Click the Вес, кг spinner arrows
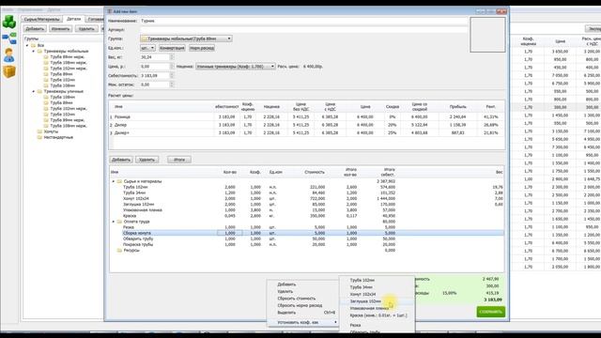The image size is (601, 338). click(x=172, y=57)
